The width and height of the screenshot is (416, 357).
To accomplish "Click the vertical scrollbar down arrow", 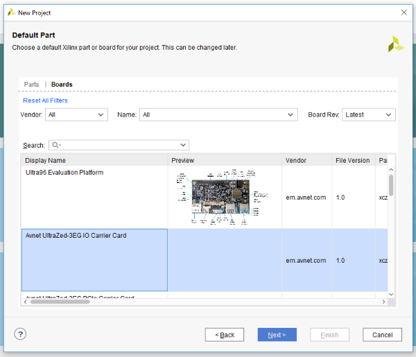I will [x=391, y=294].
